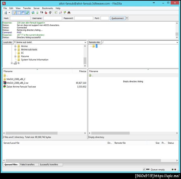Select the remote root folder

pyautogui.click(x=97, y=46)
